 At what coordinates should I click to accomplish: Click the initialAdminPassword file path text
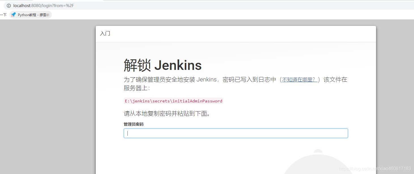174,101
